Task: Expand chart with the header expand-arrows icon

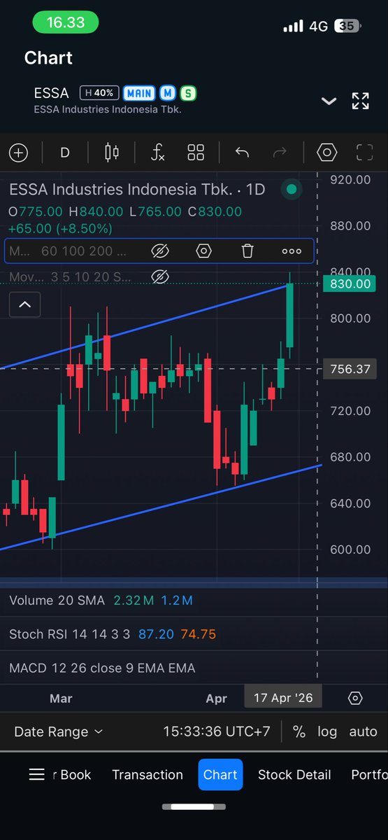Action: pyautogui.click(x=360, y=101)
